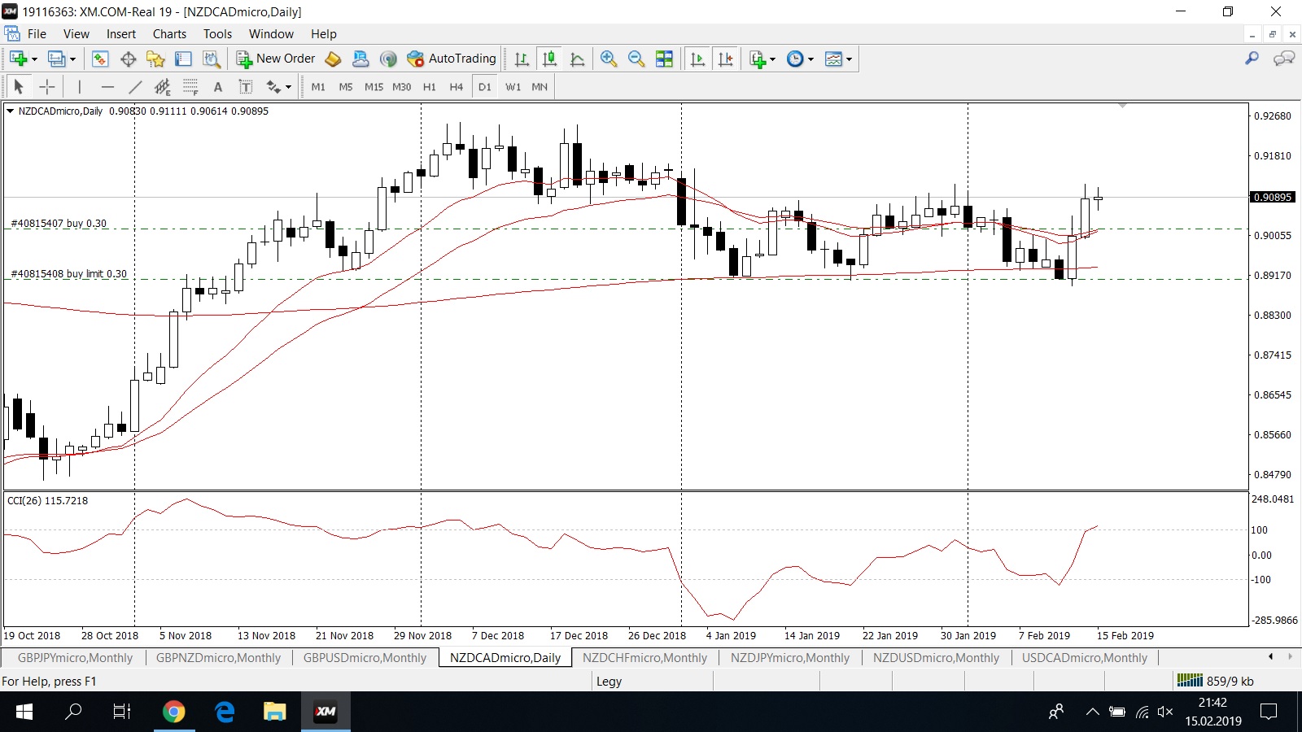Open the View menu
1302x732 pixels.
pos(76,34)
